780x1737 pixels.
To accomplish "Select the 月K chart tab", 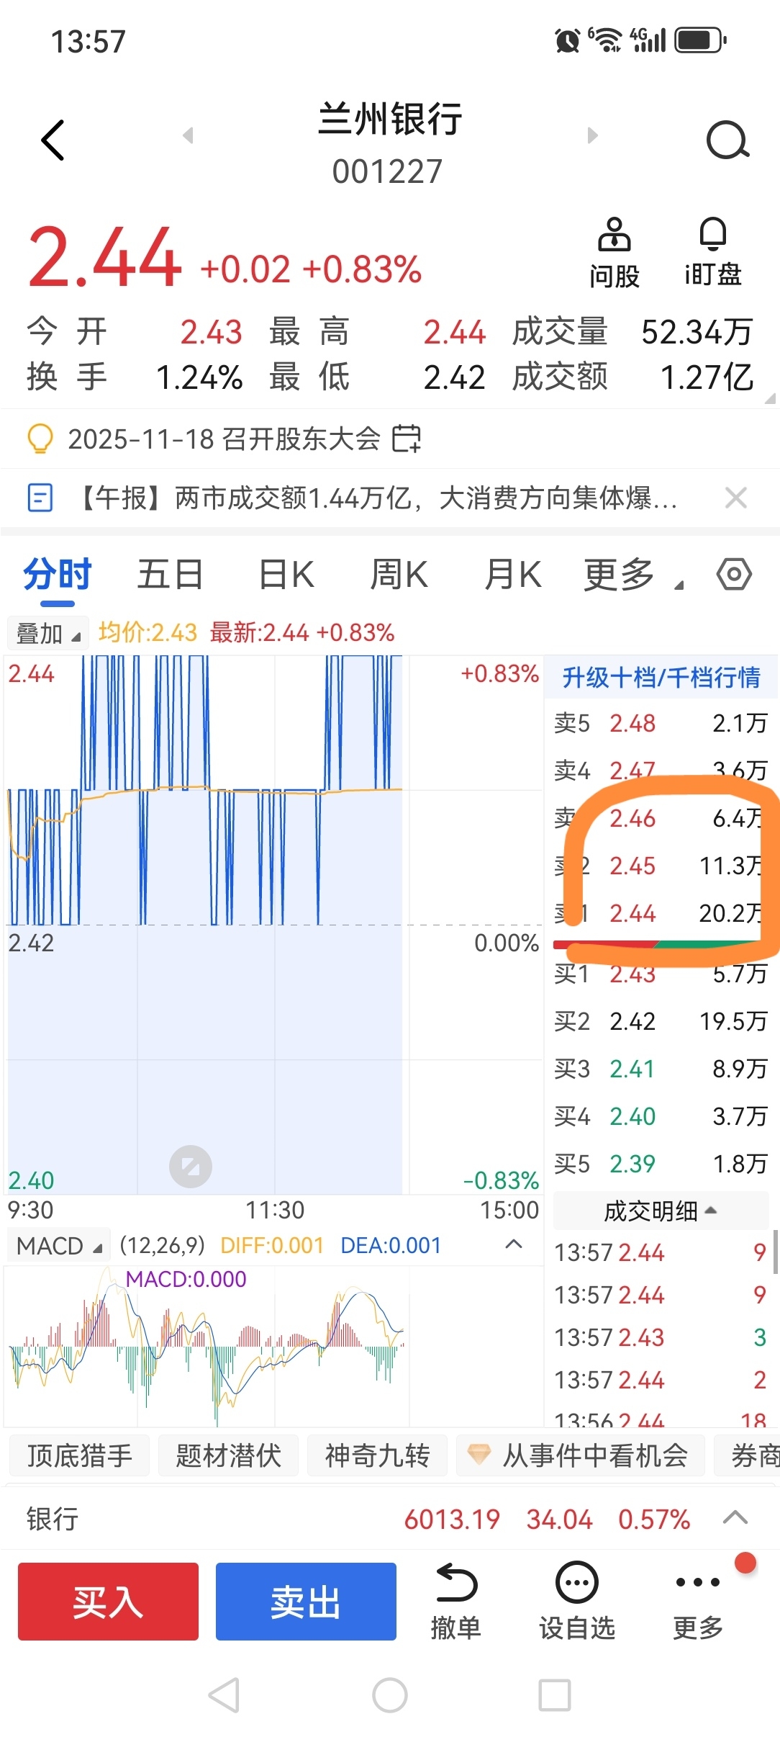I will 512,575.
